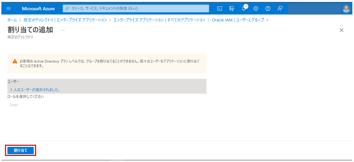Expand the more options ellipsis next to 割り当ての追加
This screenshot has height=162, width=354.
63,30
